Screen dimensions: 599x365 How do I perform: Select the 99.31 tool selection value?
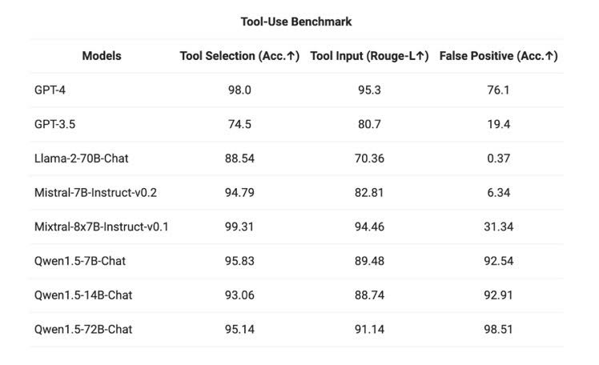[x=239, y=227]
